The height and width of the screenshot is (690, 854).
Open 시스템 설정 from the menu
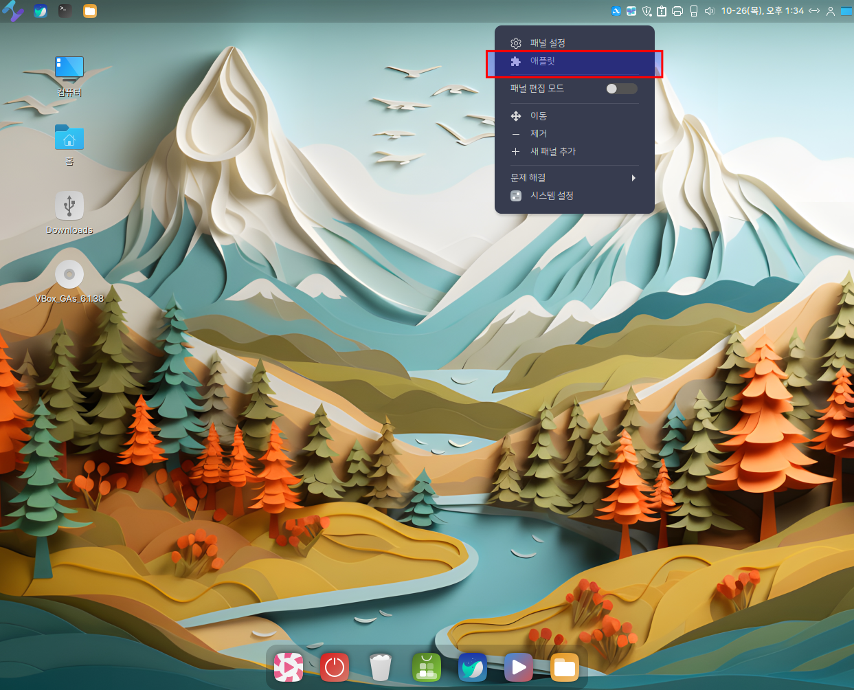pyautogui.click(x=551, y=196)
